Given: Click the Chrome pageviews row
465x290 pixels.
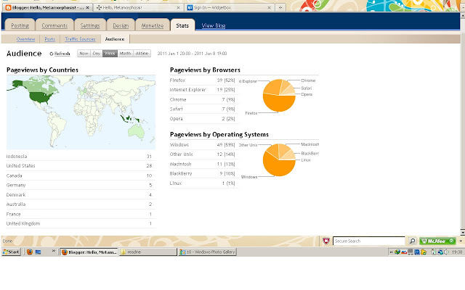Looking at the screenshot, I should pos(203,99).
